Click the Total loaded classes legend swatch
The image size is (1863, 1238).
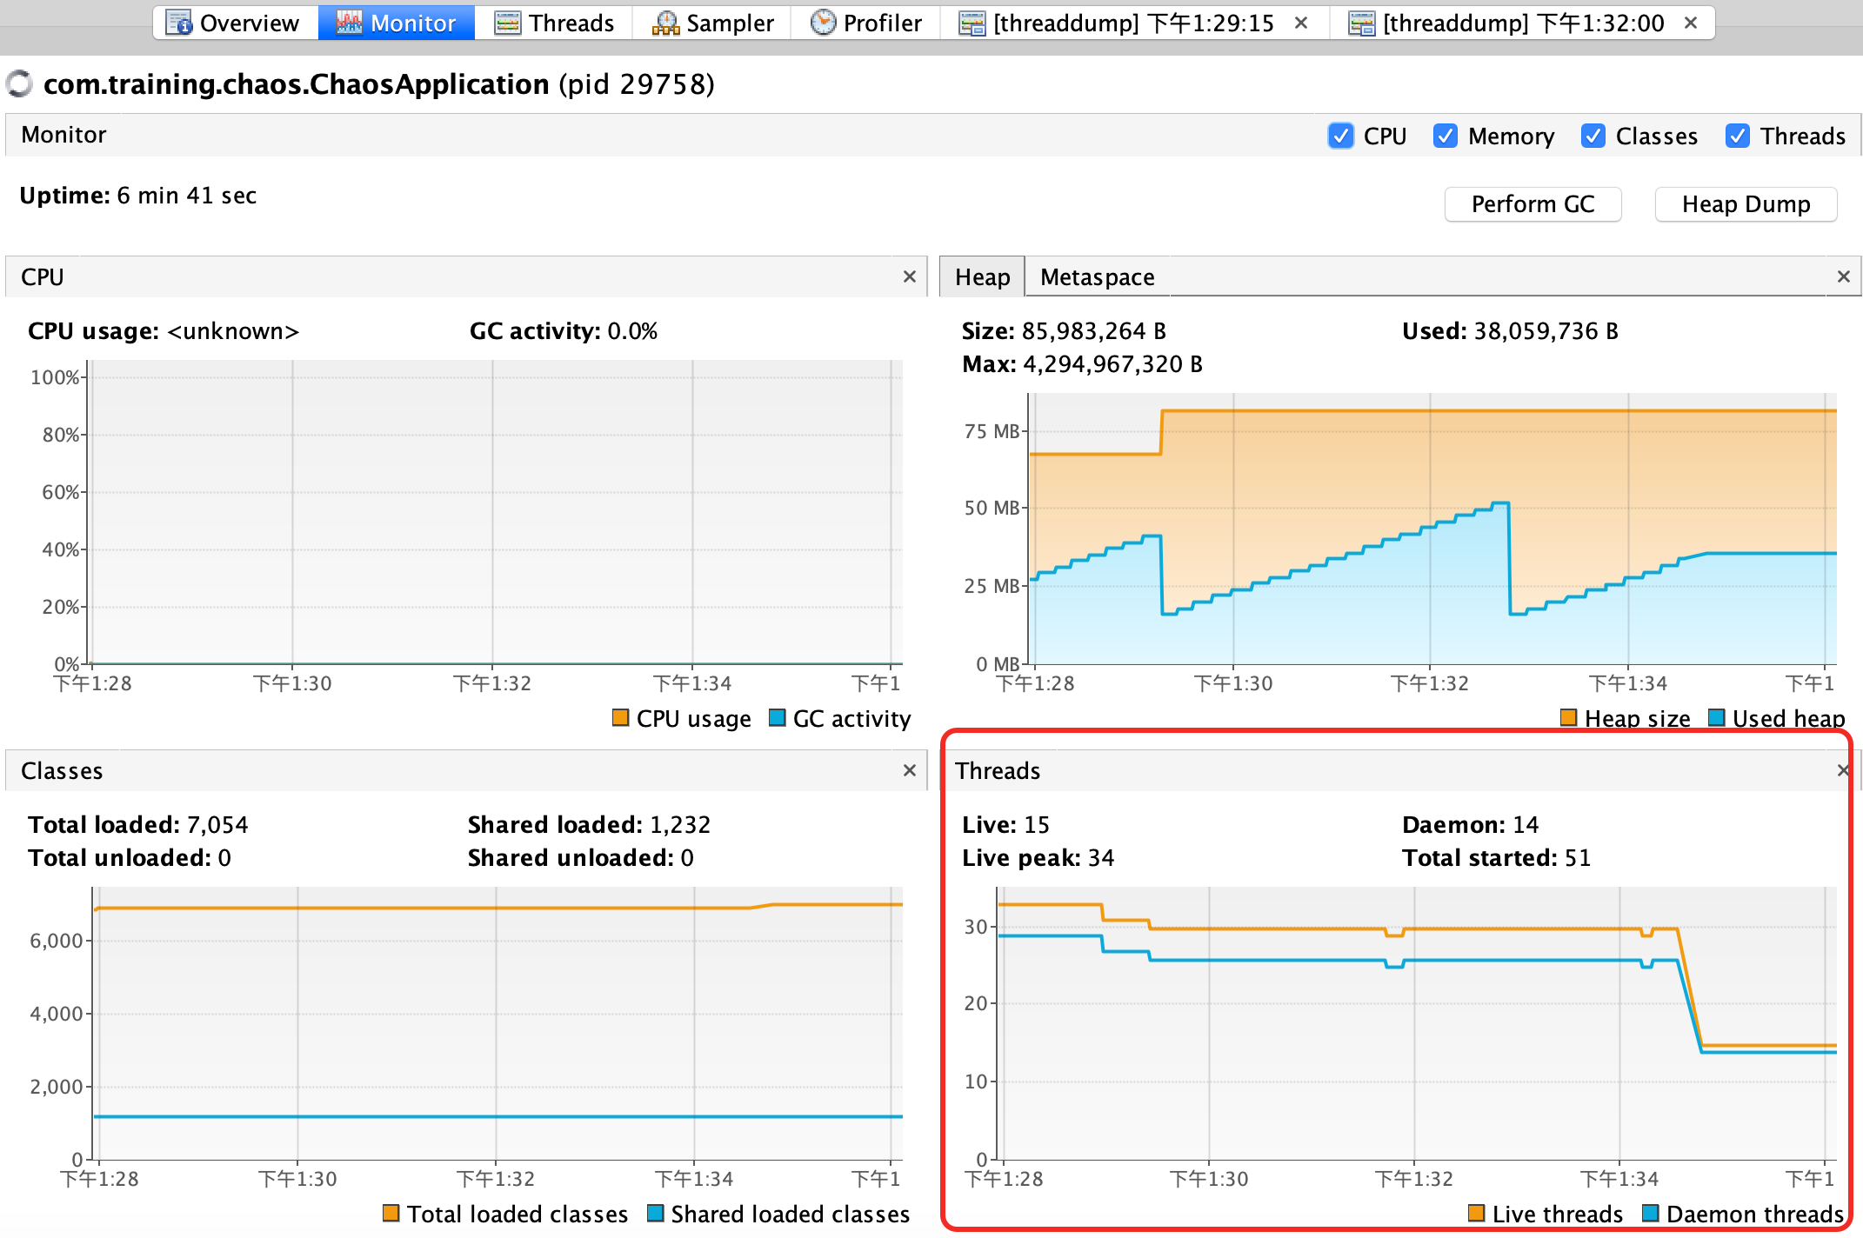(391, 1212)
